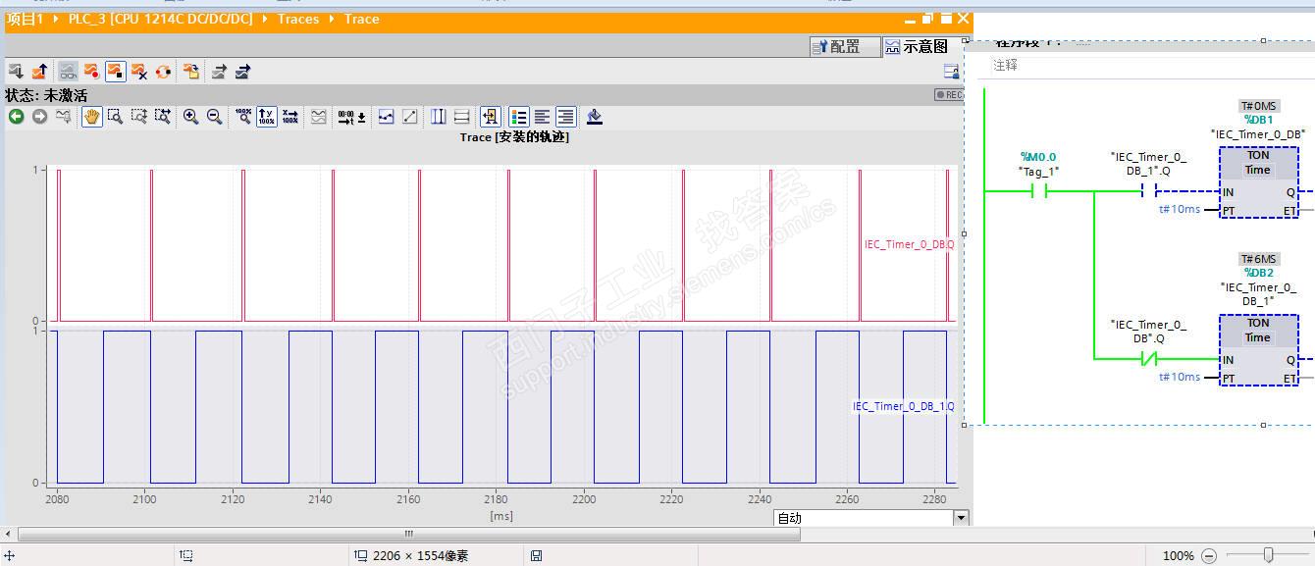Select the upper TON Time block %DB1
The image size is (1315, 566).
pyautogui.click(x=1258, y=182)
